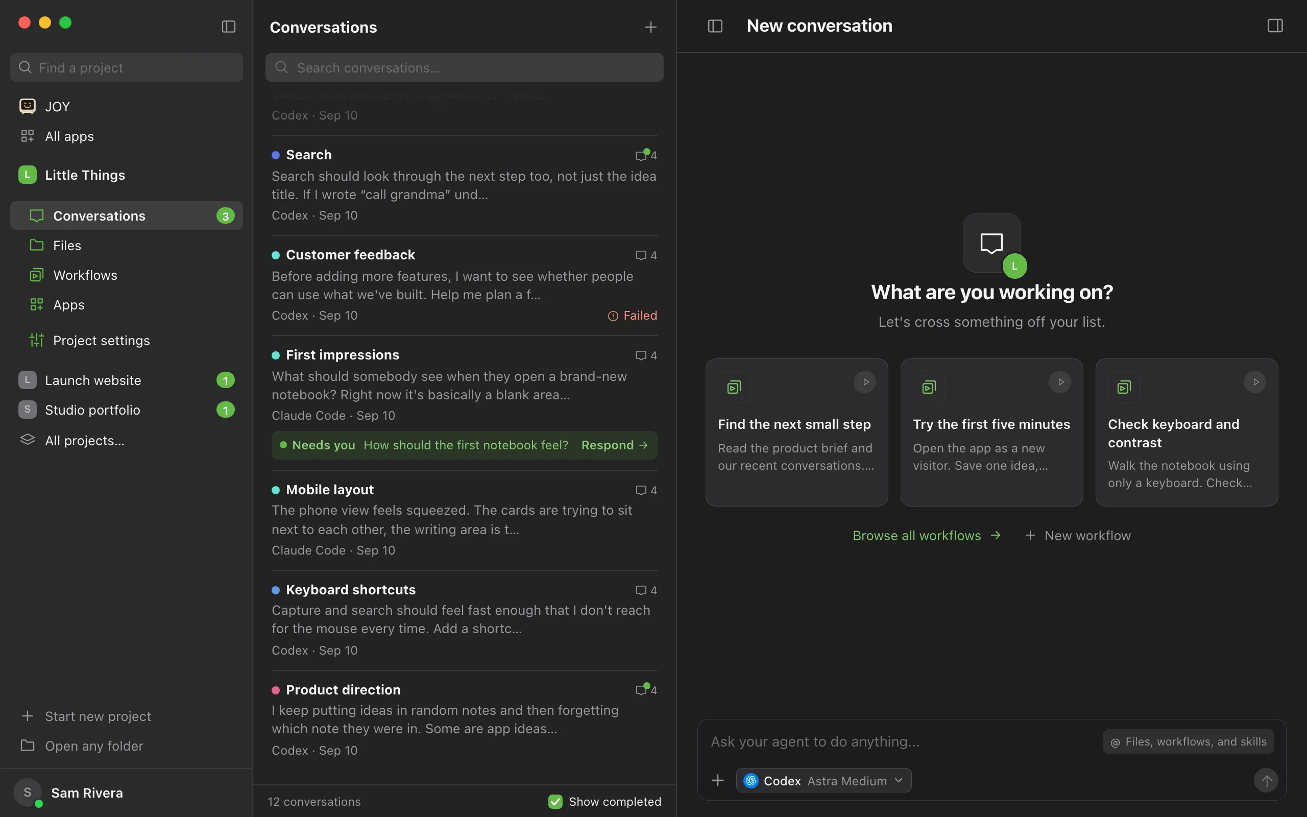Open the Sam Rivera account menu
1307x817 pixels.
(x=127, y=792)
